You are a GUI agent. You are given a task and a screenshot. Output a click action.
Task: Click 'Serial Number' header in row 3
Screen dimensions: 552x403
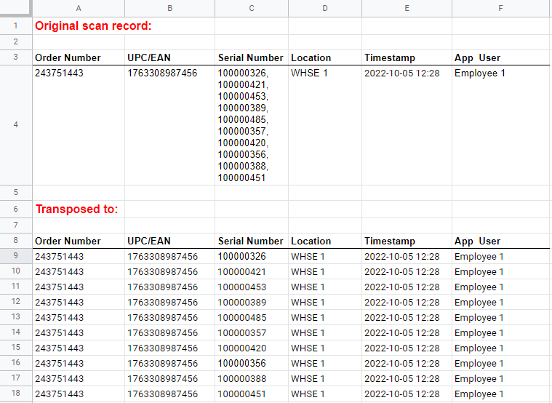(250, 57)
